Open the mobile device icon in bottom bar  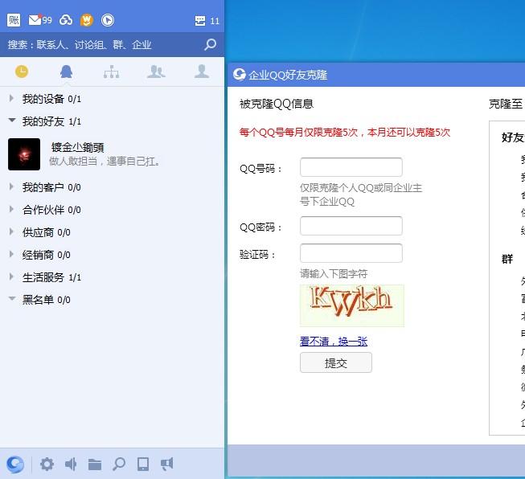pyautogui.click(x=143, y=464)
